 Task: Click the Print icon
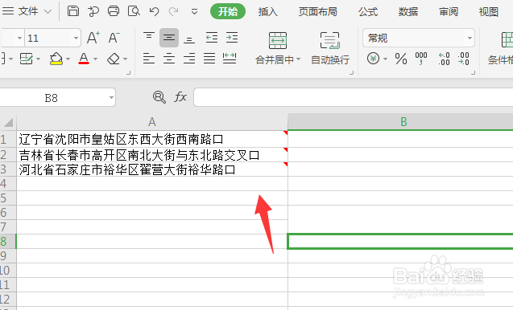pyautogui.click(x=114, y=11)
